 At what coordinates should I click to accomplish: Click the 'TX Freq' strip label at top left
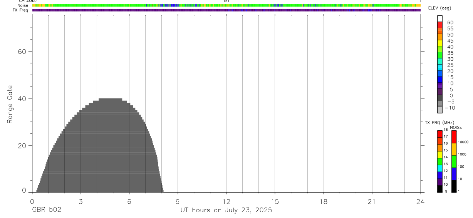[20, 10]
